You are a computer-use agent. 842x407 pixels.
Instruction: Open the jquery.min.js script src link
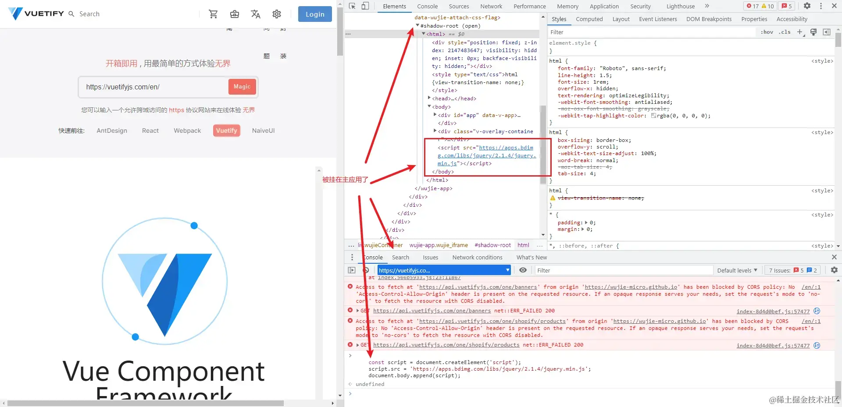point(486,156)
